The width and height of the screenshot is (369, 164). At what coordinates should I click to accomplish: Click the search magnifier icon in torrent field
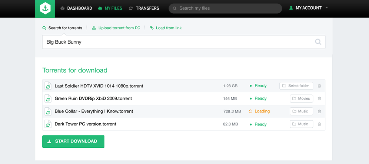pos(318,42)
